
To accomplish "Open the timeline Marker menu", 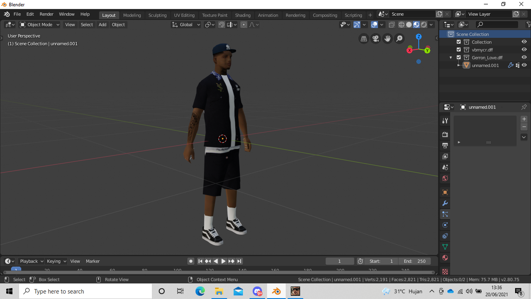I will [x=93, y=261].
